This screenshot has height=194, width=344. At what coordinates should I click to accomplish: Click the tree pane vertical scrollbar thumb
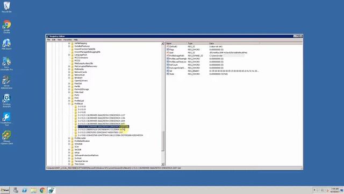[x=163, y=141]
